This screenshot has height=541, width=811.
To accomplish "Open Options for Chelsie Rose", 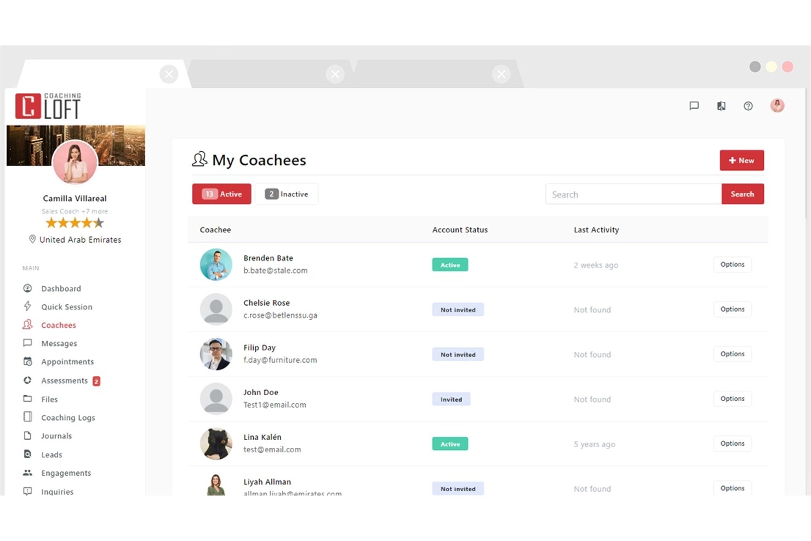I will click(732, 309).
